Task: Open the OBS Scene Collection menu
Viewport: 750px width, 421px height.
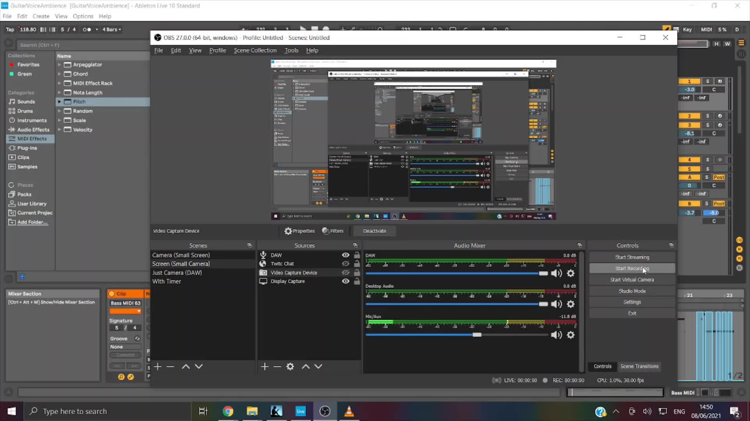Action: tap(255, 50)
